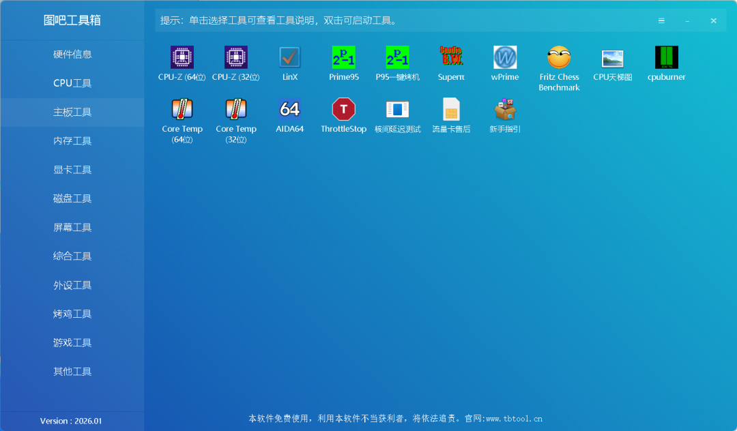Click the 提示 hint text bar
Screen dimensions: 737x431
440,20
